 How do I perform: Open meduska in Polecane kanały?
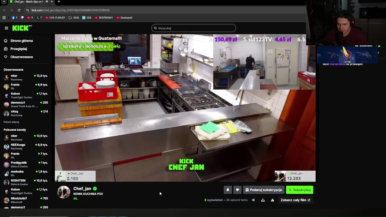coord(26,173)
